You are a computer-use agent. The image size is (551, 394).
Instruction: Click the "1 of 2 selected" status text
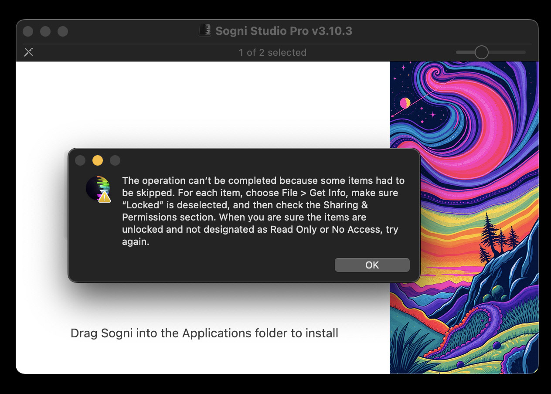click(272, 52)
